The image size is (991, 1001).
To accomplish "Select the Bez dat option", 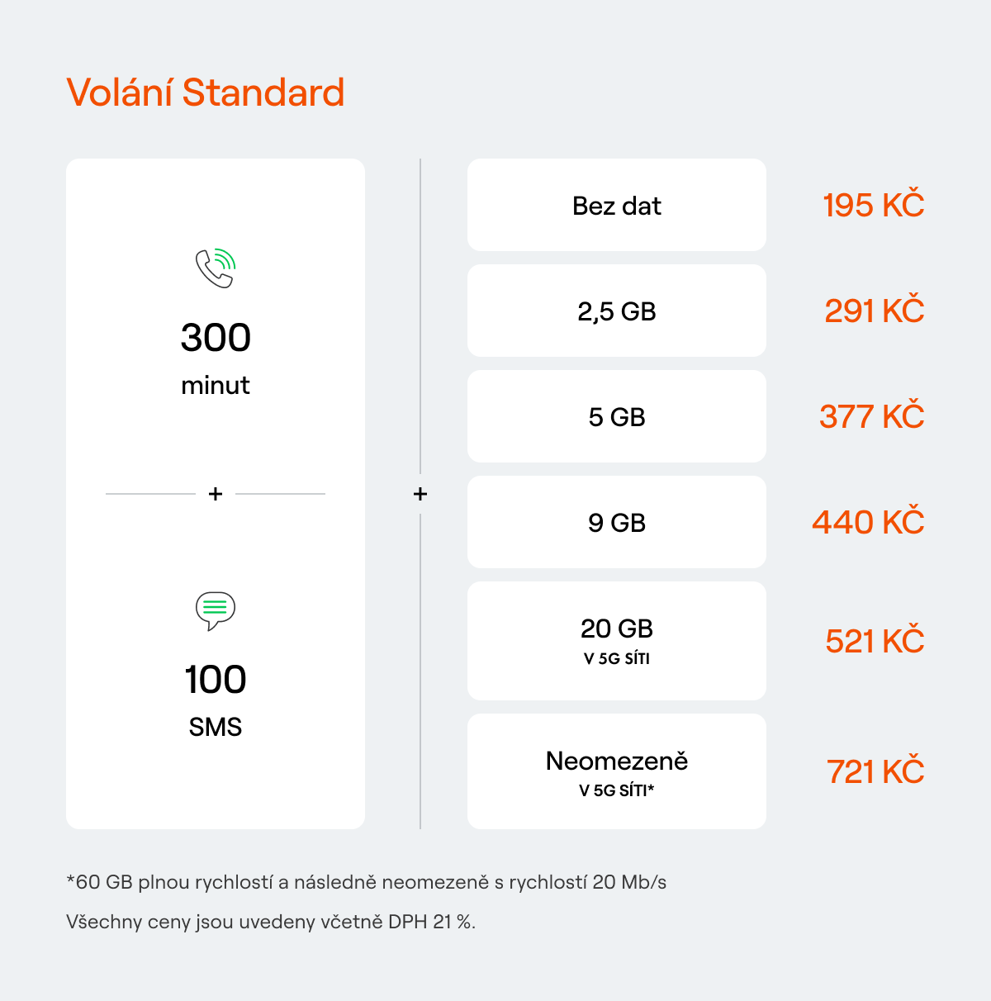I will coord(617,205).
